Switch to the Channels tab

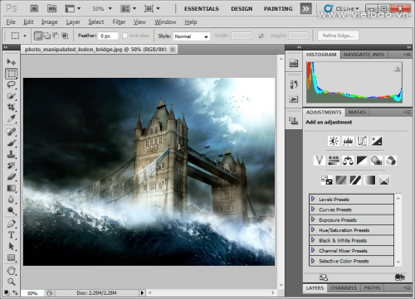pyautogui.click(x=344, y=288)
